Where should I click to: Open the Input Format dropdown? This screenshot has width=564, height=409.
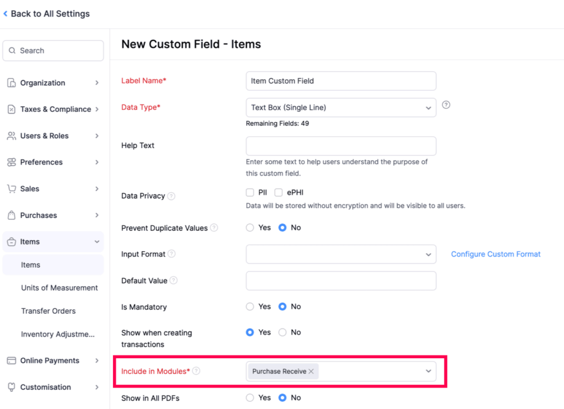[x=341, y=254]
